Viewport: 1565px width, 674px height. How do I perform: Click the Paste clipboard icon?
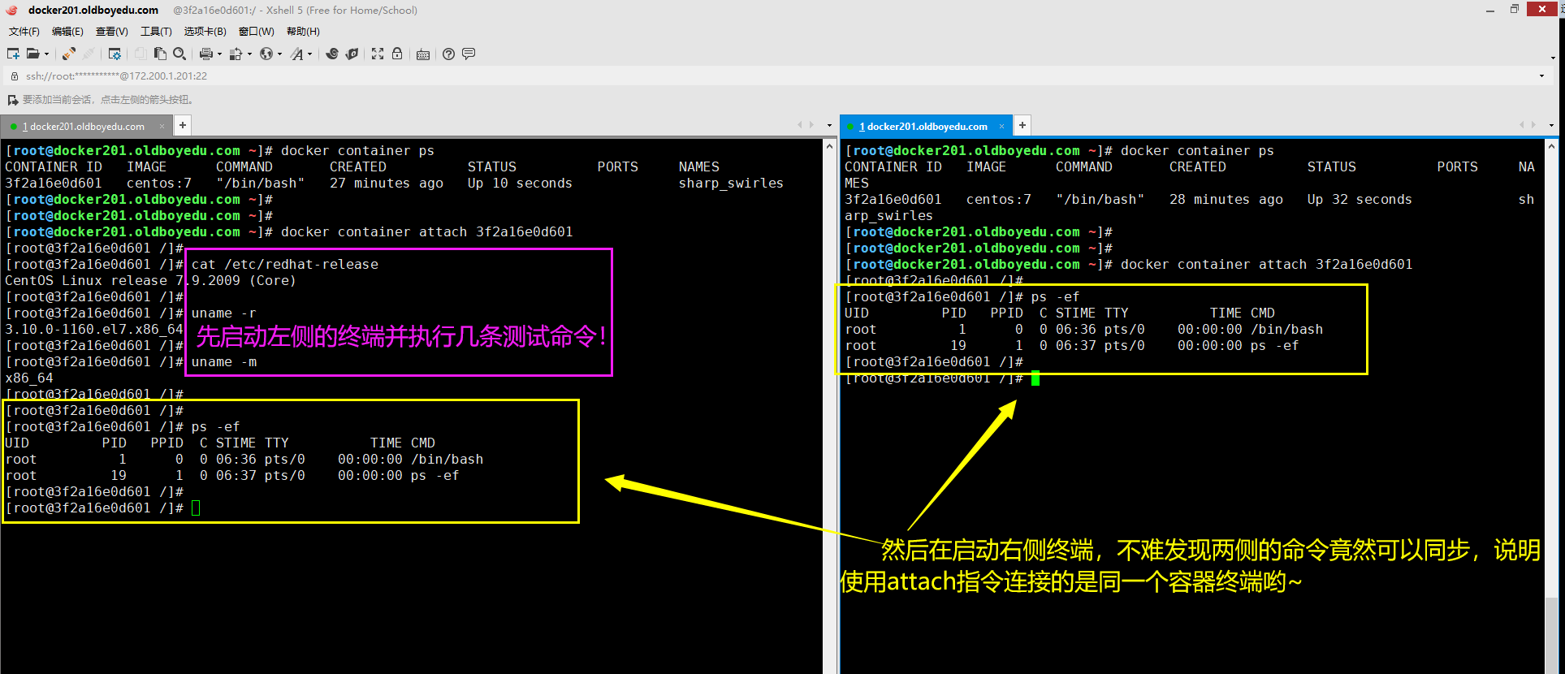pyautogui.click(x=160, y=54)
